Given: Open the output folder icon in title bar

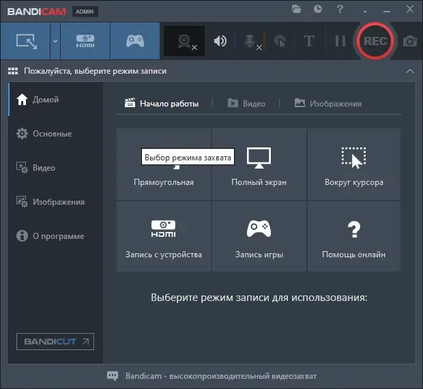Looking at the screenshot, I should 296,9.
